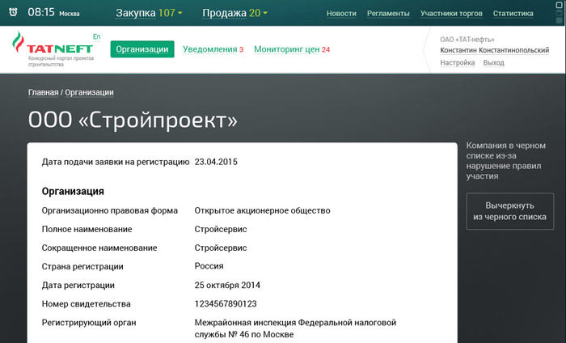The image size is (566, 343).
Task: Expand the Продажа 20 dropdown
Action: (x=235, y=13)
